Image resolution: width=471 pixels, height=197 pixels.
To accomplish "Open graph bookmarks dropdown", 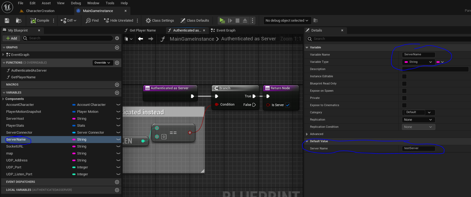I will point(129,39).
